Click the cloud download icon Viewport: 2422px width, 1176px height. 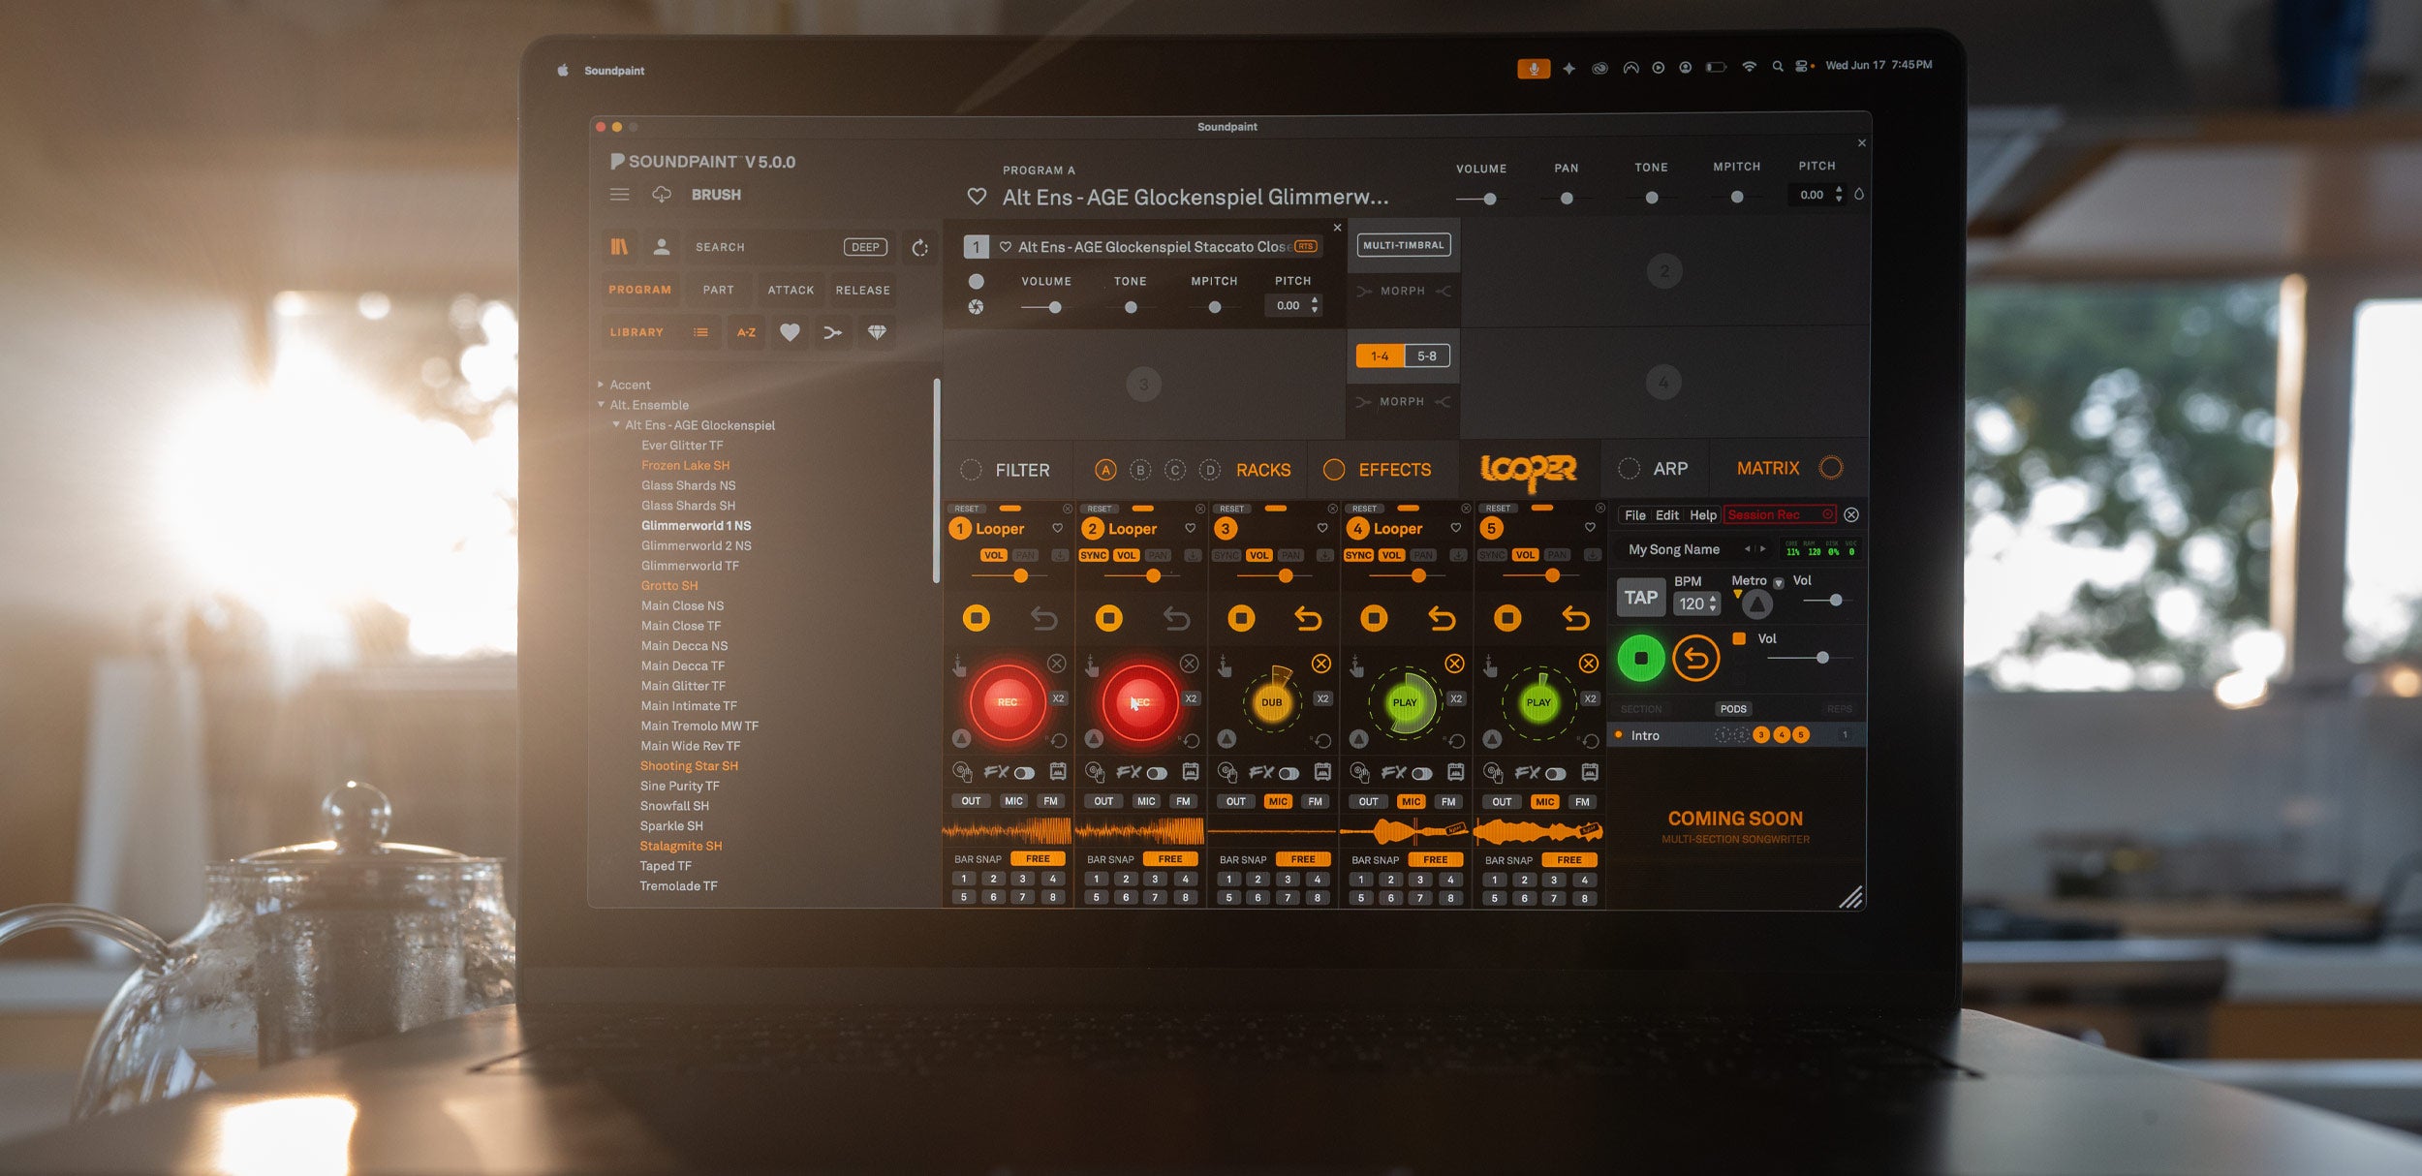click(662, 195)
